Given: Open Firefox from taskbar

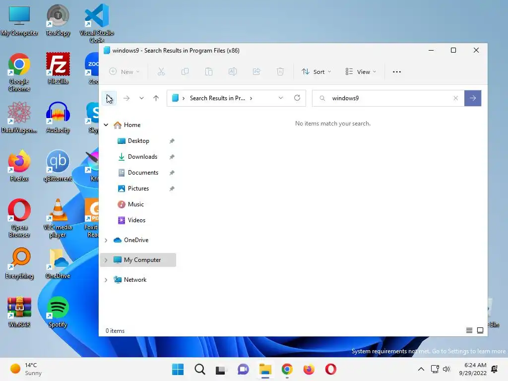Looking at the screenshot, I should [309, 369].
